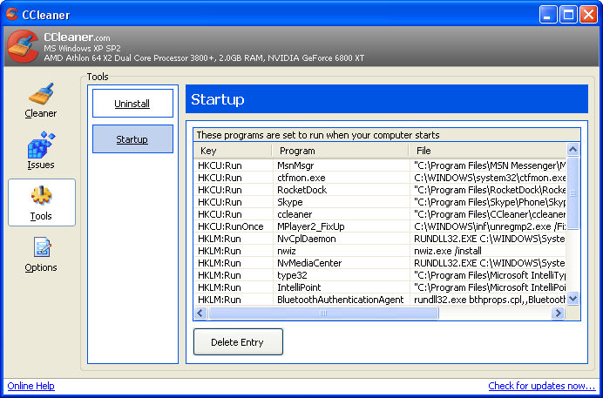The image size is (603, 398).
Task: Select the type32 startup entry
Action: (x=380, y=275)
